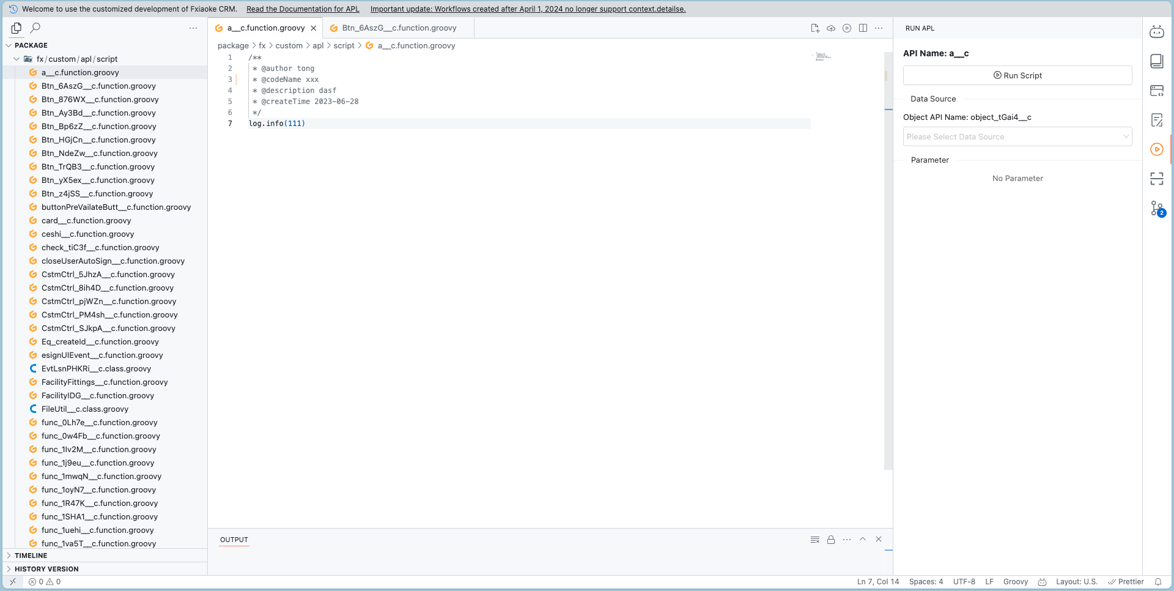1174x591 pixels.
Task: Toggle Prettier formatter in the status bar
Action: (1126, 582)
